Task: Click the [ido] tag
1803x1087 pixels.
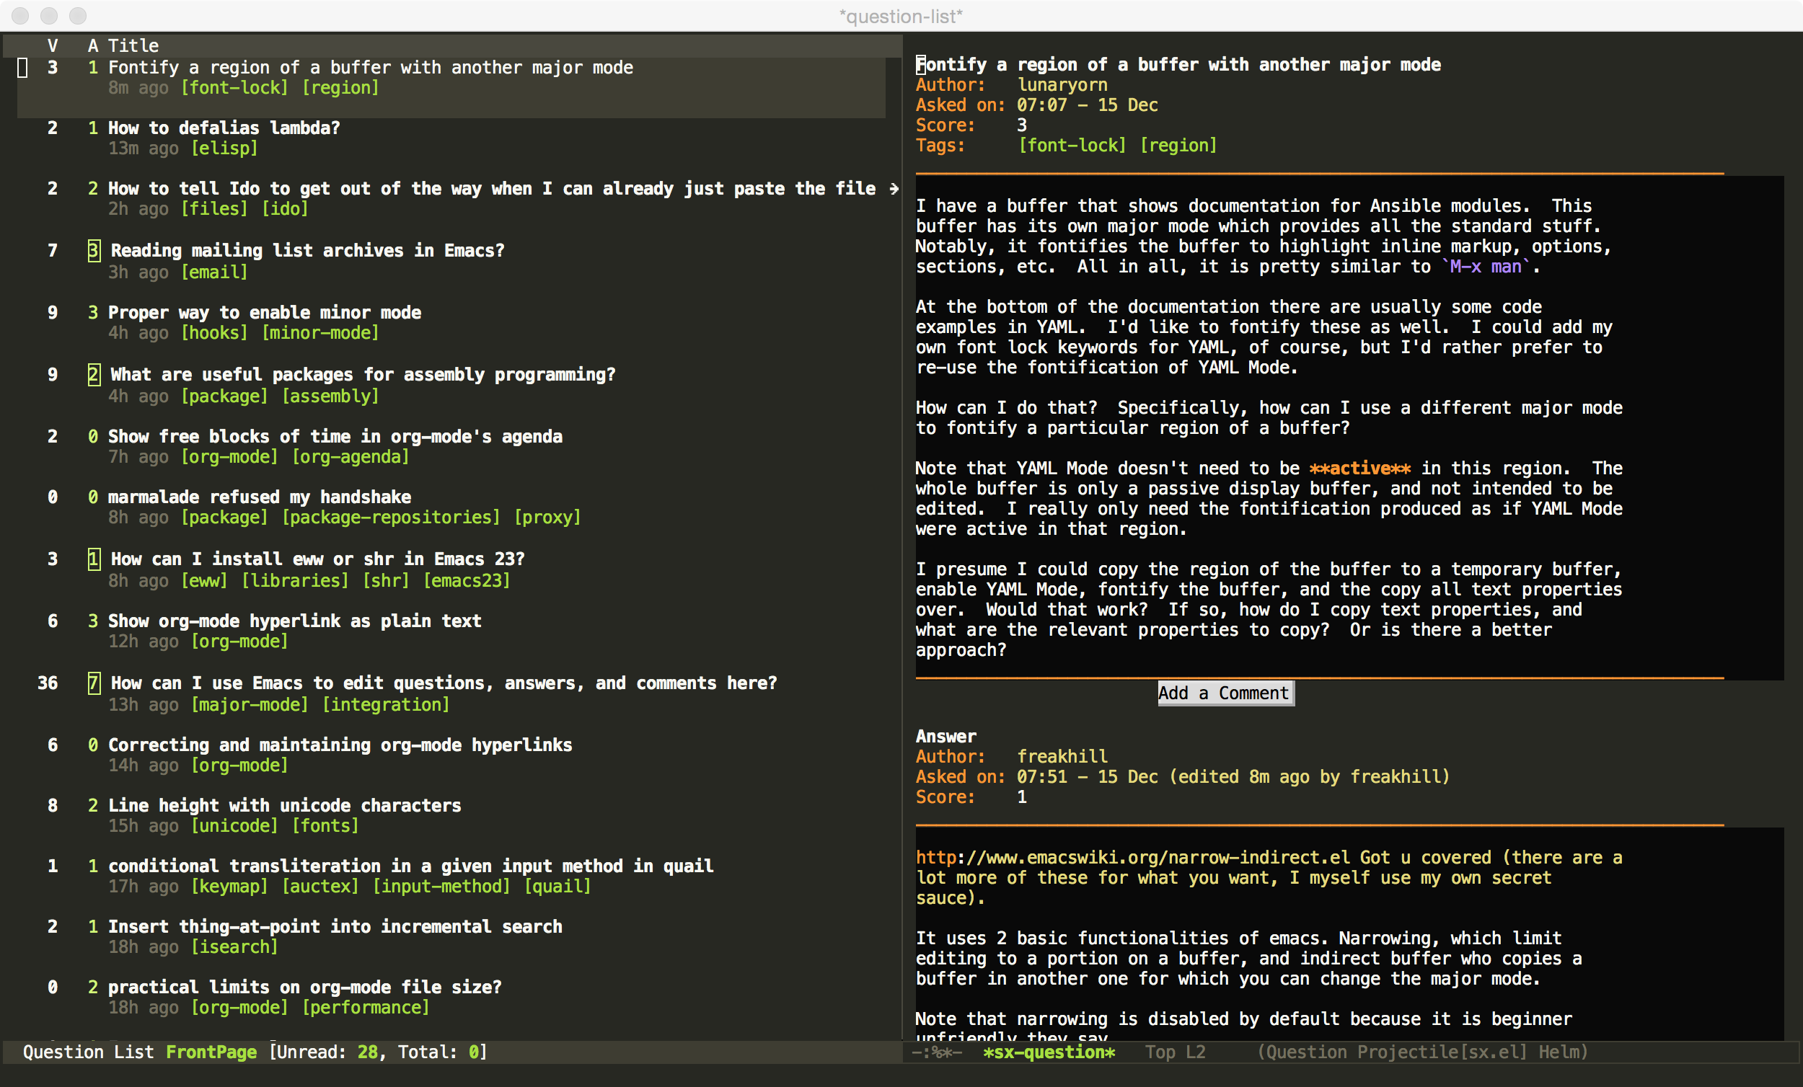Action: (285, 209)
